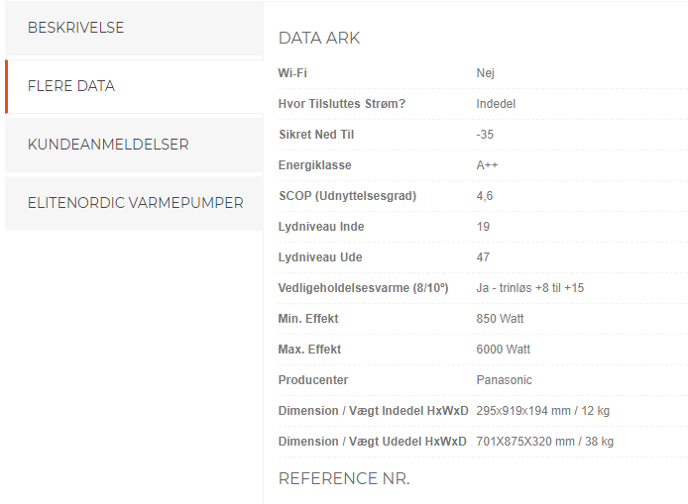Click the Vedligeholdelsesvarme (8/10°) label
This screenshot has height=504, width=688.
pos(363,288)
